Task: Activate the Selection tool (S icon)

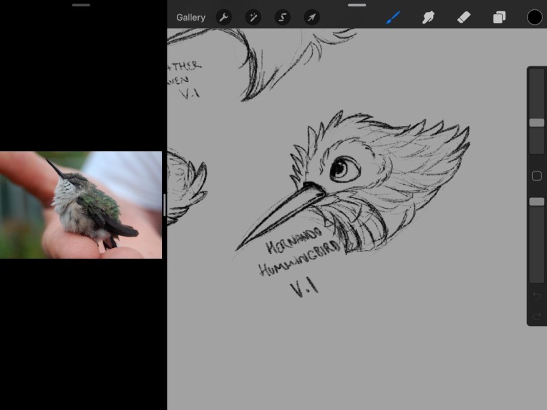Action: 283,17
